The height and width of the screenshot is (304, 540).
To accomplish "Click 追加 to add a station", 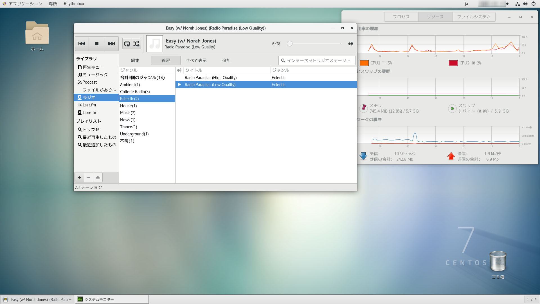I will pos(226,61).
